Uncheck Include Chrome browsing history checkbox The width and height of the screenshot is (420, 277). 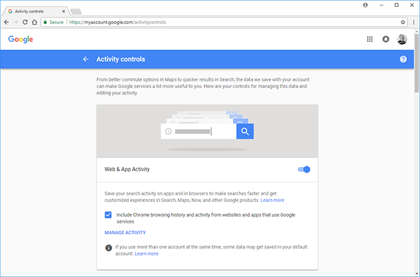point(108,214)
